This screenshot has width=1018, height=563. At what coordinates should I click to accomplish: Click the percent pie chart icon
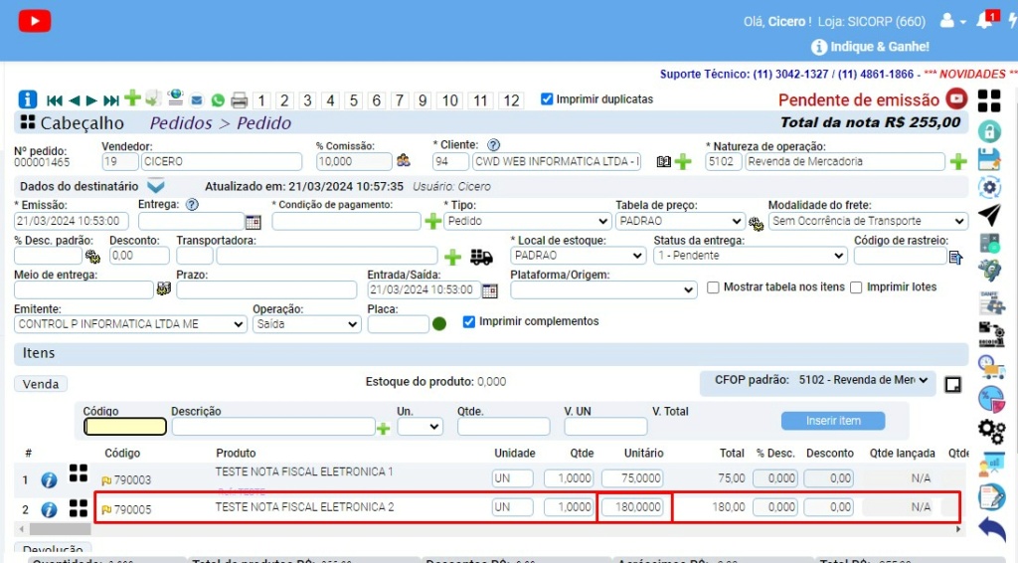tap(991, 398)
